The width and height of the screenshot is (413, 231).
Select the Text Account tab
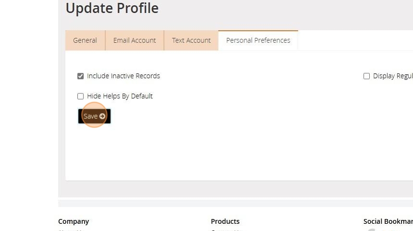pos(191,40)
